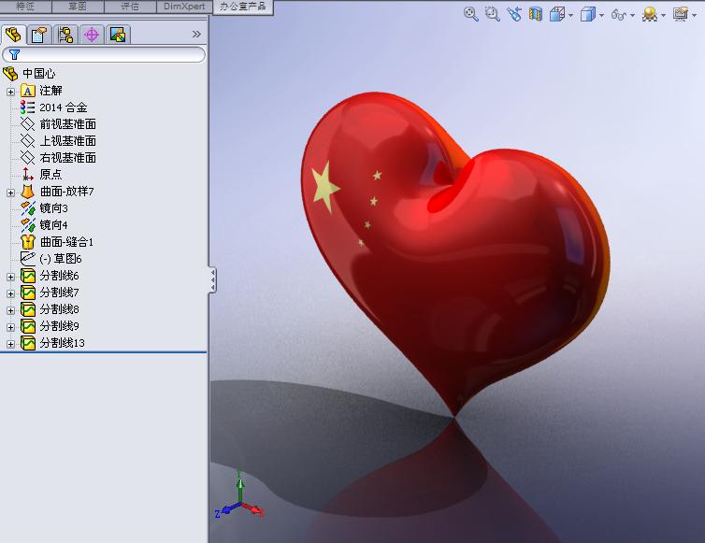The height and width of the screenshot is (543, 705).
Task: Click the View Settings icon
Action: [681, 14]
